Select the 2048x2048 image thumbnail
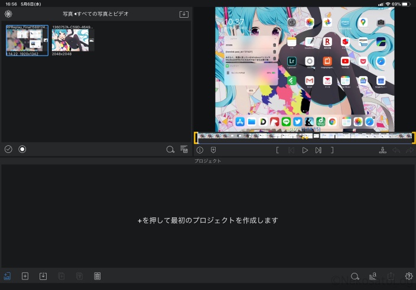This screenshot has width=416, height=290. pos(73,40)
